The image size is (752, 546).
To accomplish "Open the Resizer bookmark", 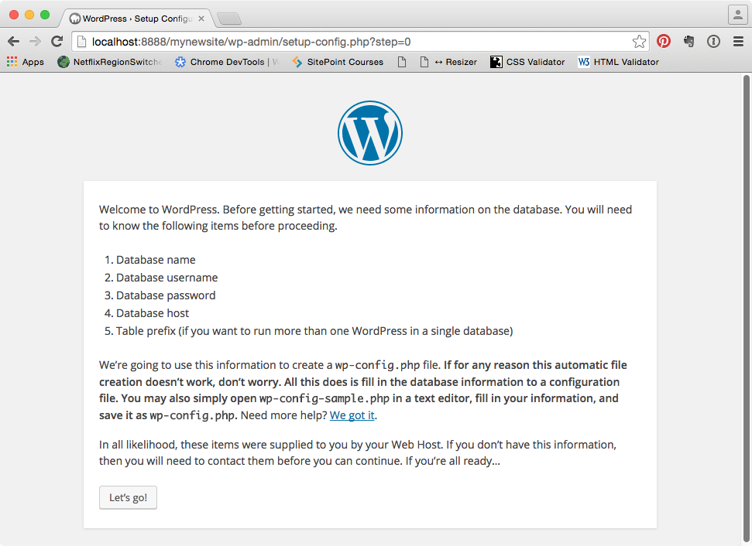I will [x=448, y=62].
